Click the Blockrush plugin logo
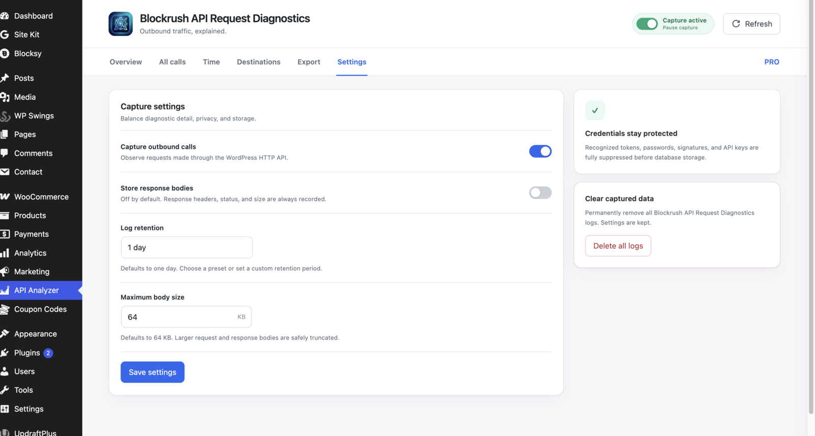 [x=121, y=24]
